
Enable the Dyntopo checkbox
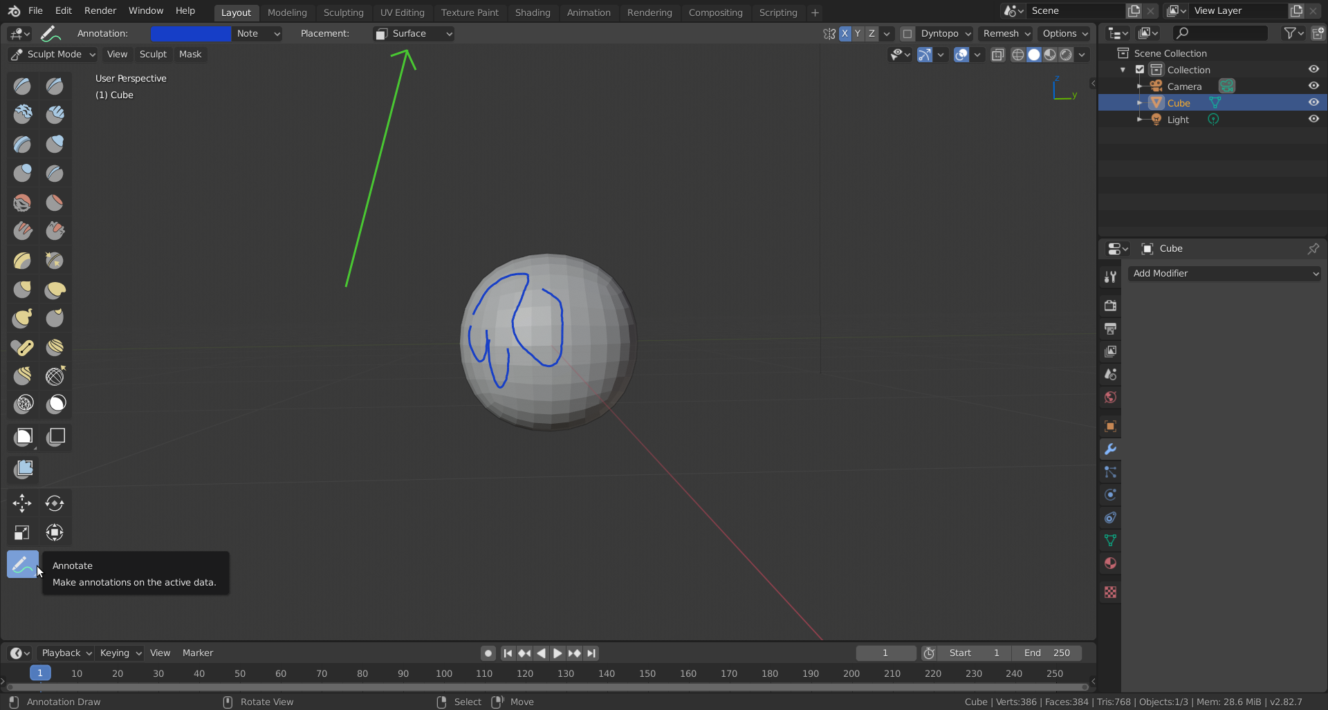(x=907, y=33)
